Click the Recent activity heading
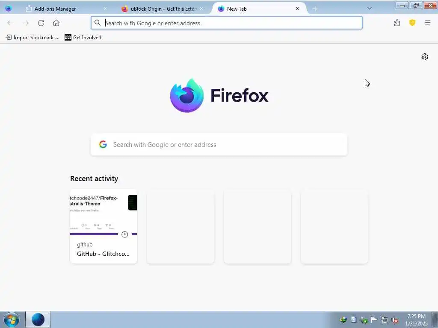 (94, 179)
